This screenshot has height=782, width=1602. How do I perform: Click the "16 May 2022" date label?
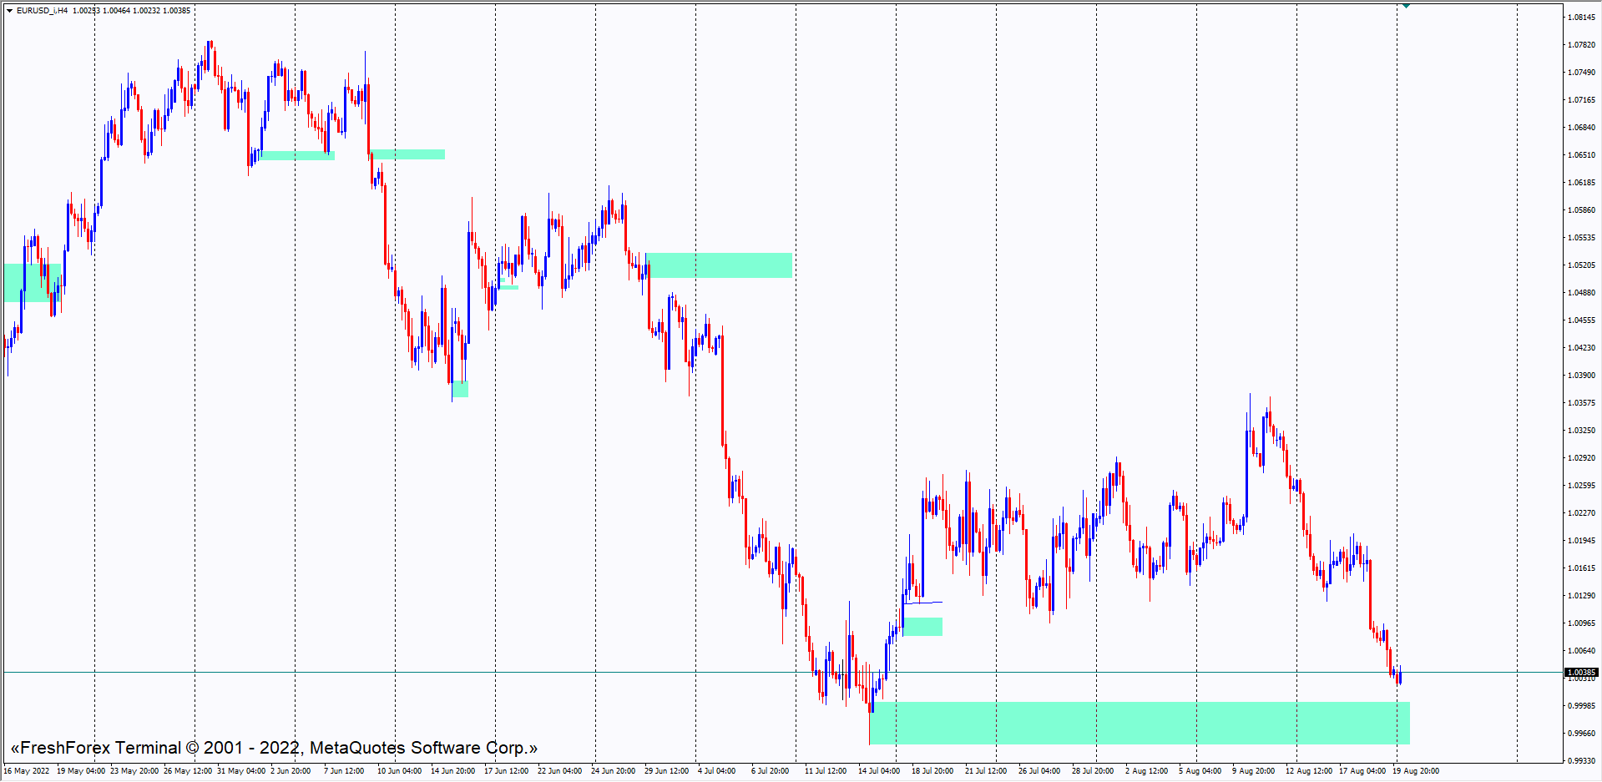27,771
